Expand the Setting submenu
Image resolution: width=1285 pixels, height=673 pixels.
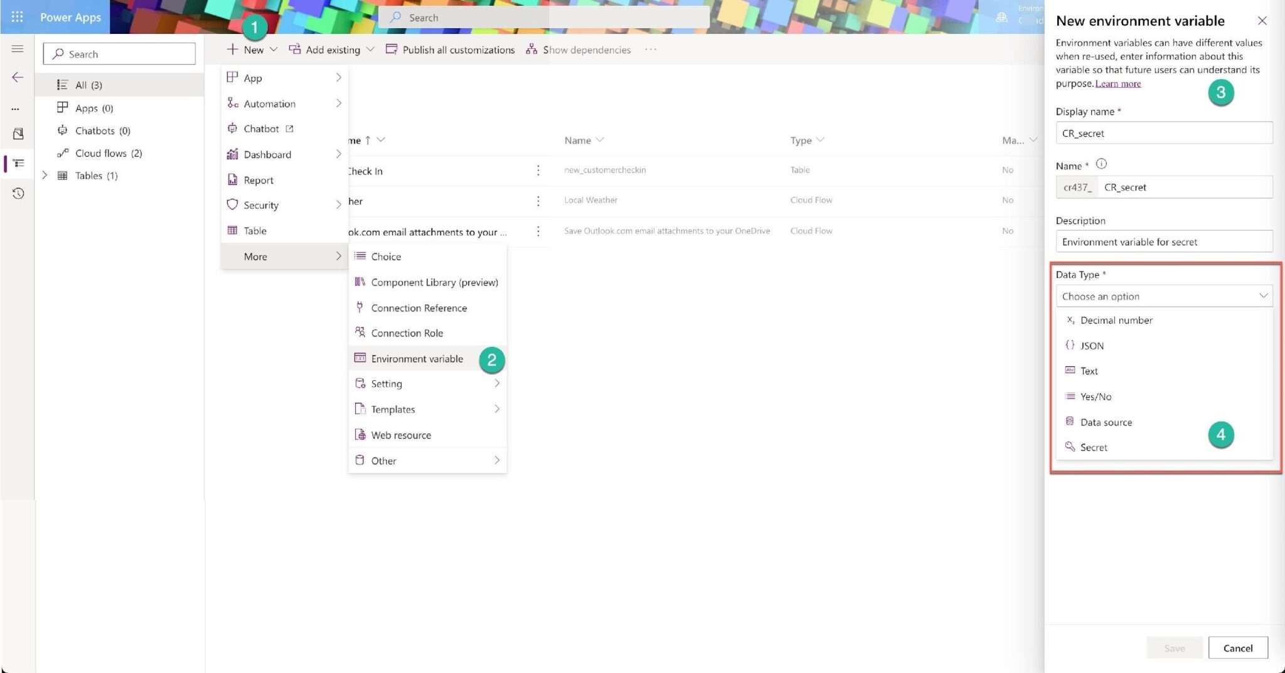pos(427,384)
